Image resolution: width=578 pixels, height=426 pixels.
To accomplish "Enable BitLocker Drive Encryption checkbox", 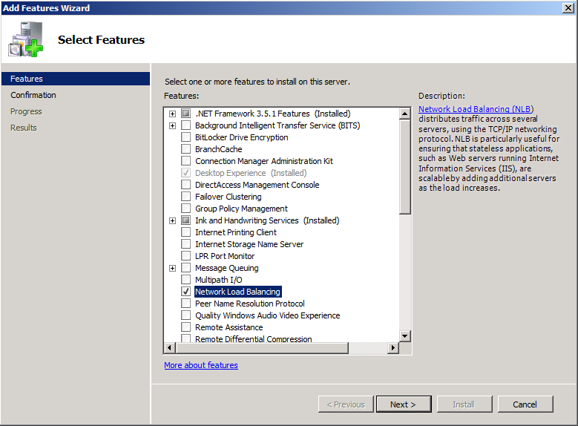I will (x=186, y=137).
